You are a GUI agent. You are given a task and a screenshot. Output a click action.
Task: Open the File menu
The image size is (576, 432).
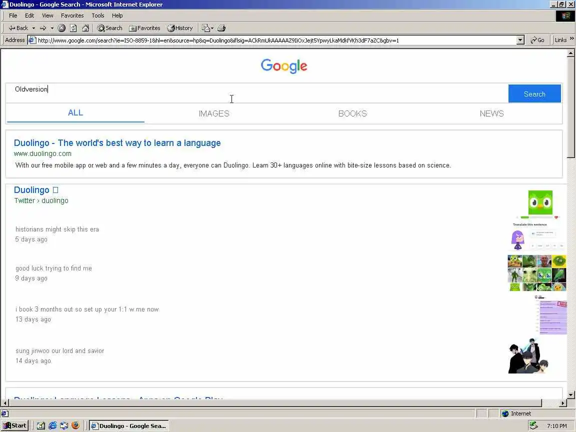click(x=13, y=15)
